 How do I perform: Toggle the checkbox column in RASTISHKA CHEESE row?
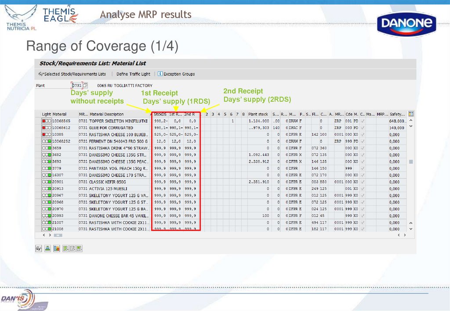(363, 134)
